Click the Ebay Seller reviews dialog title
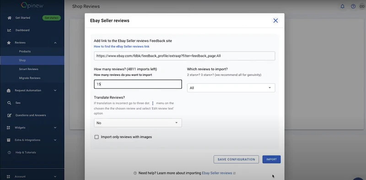The image size is (366, 180). click(x=110, y=21)
